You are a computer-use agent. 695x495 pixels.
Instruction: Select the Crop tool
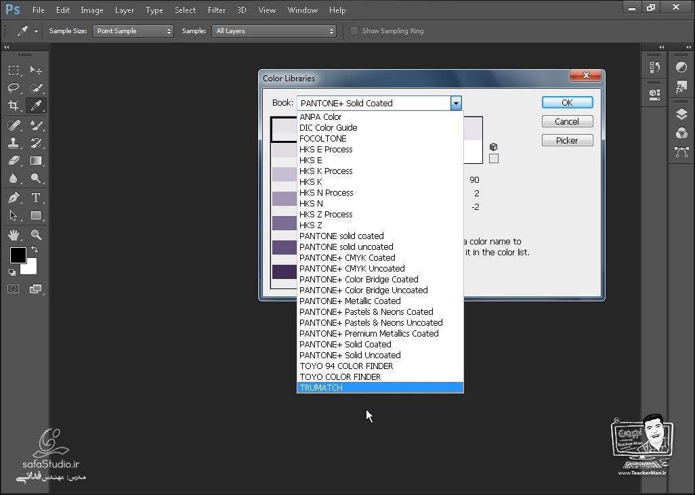(14, 106)
